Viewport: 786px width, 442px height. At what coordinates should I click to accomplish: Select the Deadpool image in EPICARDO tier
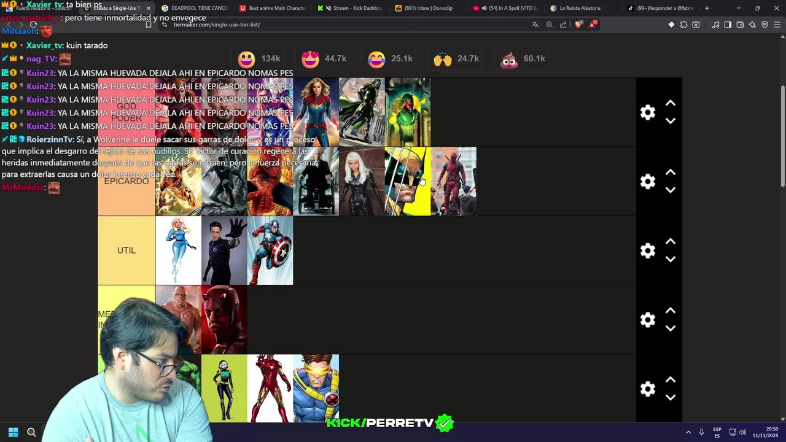tap(454, 182)
